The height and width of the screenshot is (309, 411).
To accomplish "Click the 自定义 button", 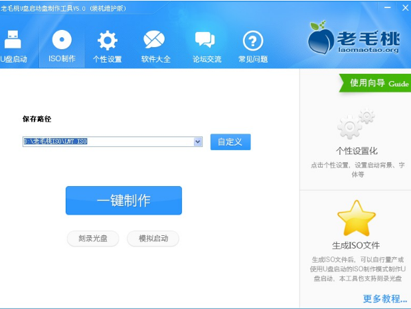I will (x=230, y=142).
